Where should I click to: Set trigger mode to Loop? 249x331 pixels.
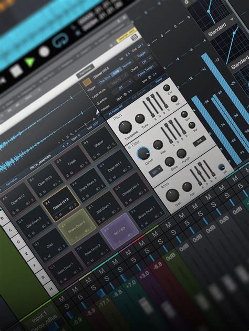point(116,71)
